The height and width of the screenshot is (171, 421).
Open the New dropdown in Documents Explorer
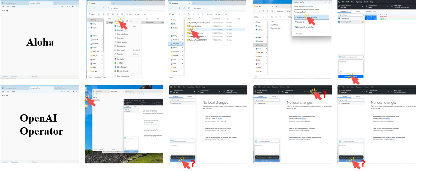(x=172, y=14)
